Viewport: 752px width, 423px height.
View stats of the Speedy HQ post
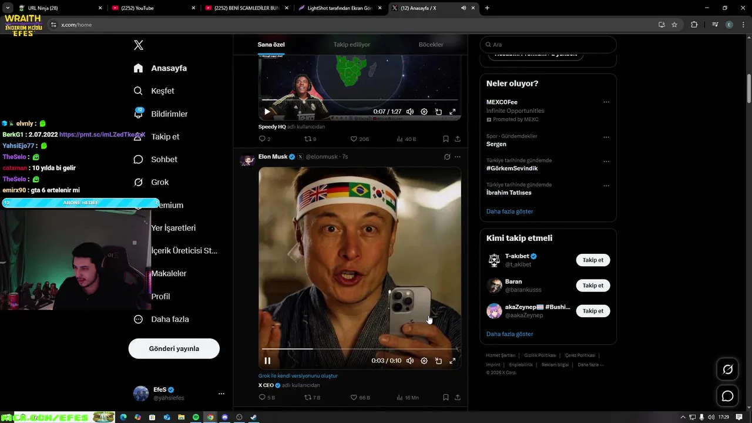pos(407,139)
